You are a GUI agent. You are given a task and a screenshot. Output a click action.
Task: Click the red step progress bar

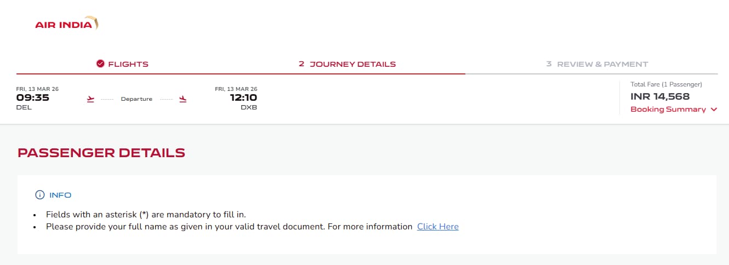pos(241,73)
